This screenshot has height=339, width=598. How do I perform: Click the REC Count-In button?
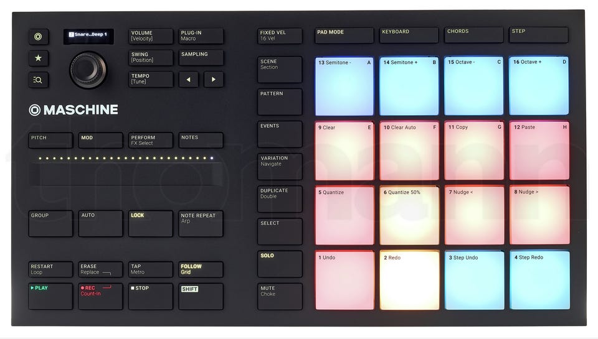101,296
